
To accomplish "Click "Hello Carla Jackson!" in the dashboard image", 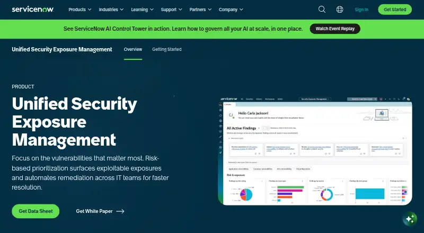I will click(x=253, y=113).
